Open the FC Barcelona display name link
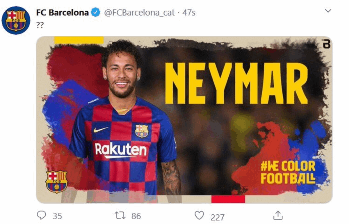Screen dimensions: 349x224 pyautogui.click(x=62, y=13)
